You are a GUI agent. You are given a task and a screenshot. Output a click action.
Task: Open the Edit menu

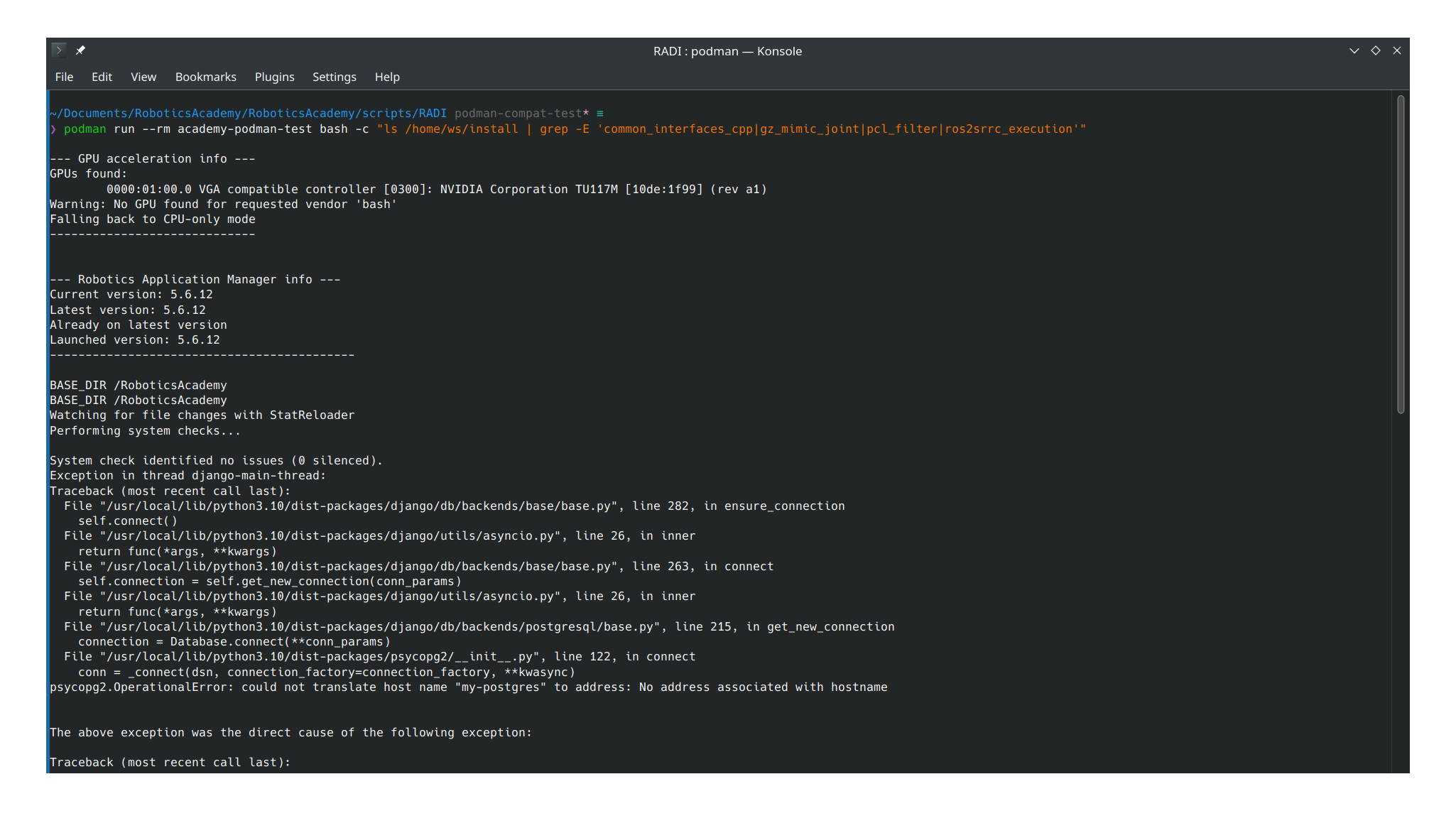tap(102, 77)
